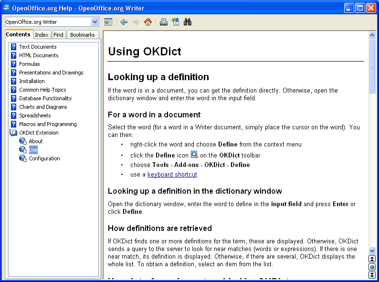Image resolution: width=379 pixels, height=282 pixels.
Task: Select the OKDict Extension entry
Action: 39,133
